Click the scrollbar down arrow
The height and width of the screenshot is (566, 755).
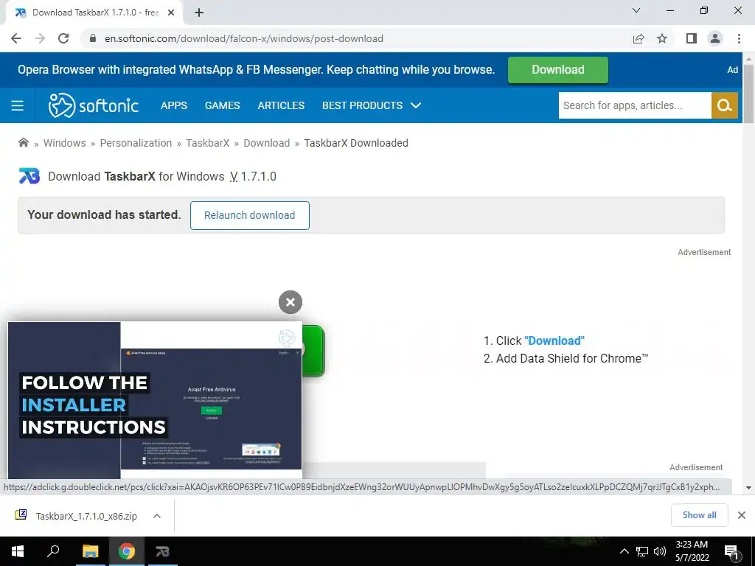tap(749, 488)
